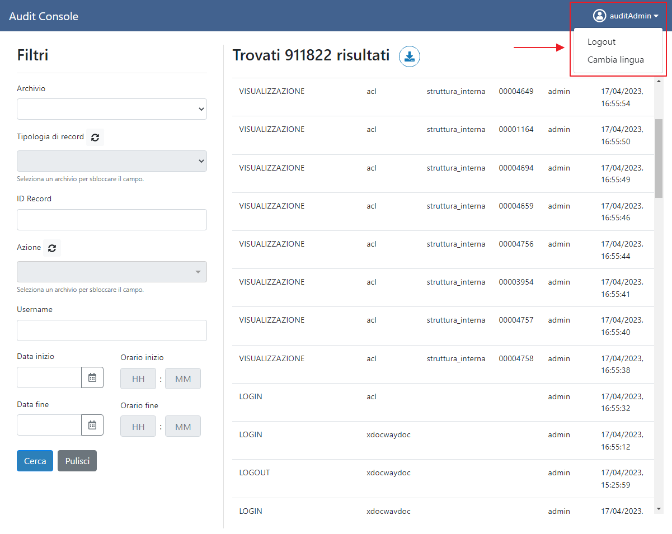Clear filters with Pulisci button
Image resolution: width=672 pixels, height=534 pixels.
pos(77,461)
